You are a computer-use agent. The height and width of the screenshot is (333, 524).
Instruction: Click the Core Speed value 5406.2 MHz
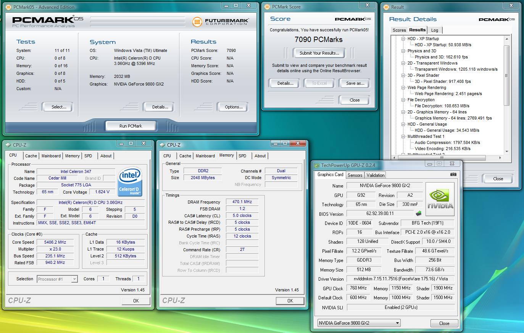coord(55,242)
